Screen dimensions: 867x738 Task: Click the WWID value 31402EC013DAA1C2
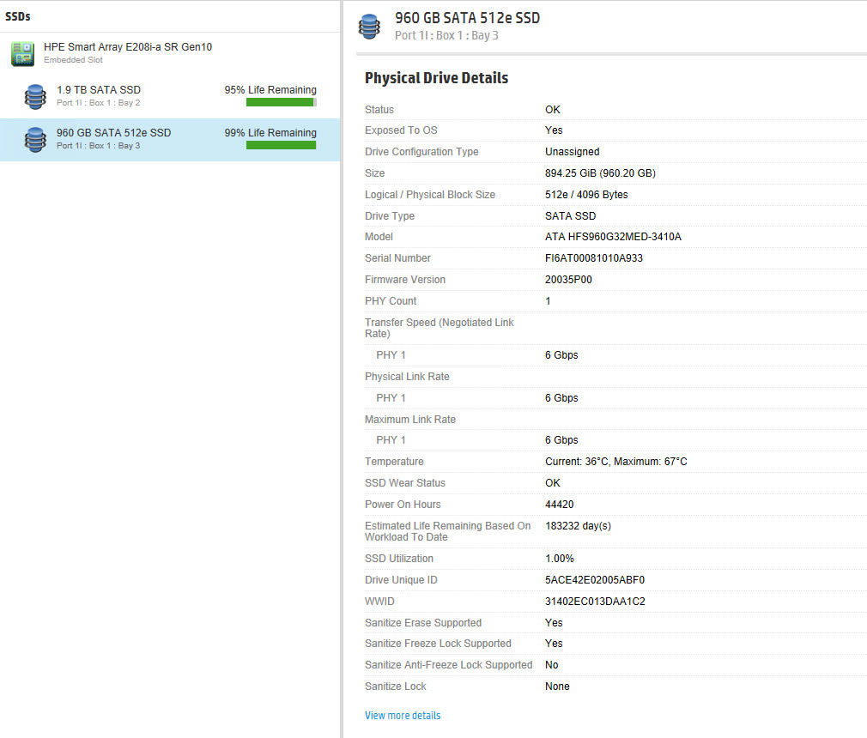point(595,602)
